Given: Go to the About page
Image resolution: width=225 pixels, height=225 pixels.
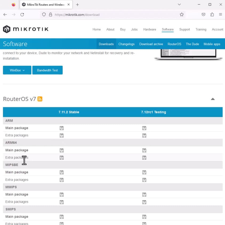Looking at the screenshot, I should click(x=110, y=29).
